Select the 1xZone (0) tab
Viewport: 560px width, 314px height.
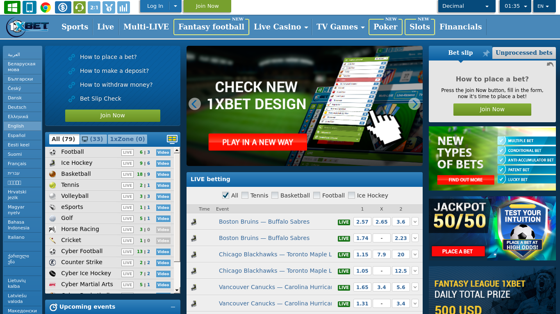click(127, 139)
